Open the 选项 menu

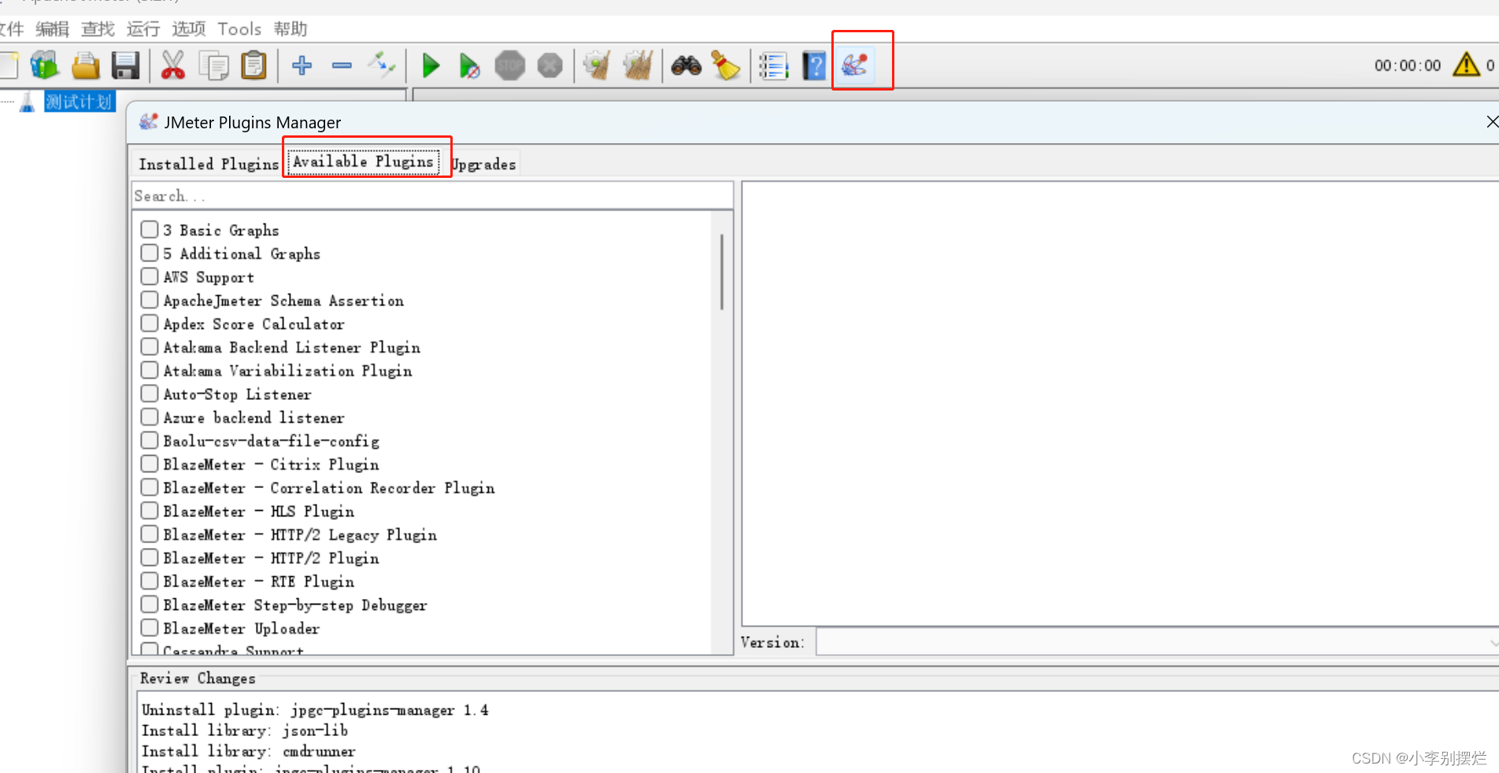tap(189, 29)
